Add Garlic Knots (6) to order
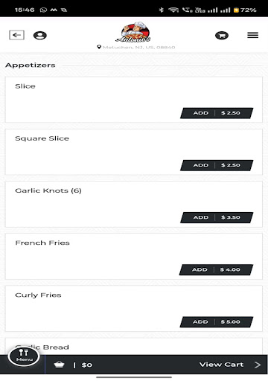The height and width of the screenshot is (381, 268). (217, 217)
